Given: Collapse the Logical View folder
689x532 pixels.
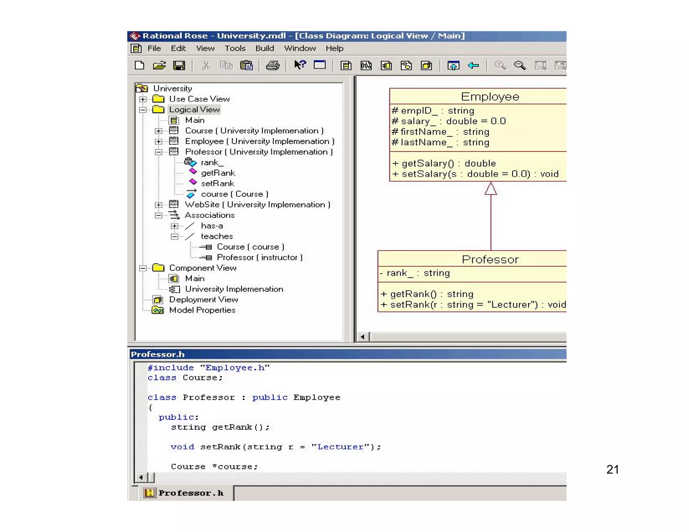Looking at the screenshot, I should click(143, 110).
